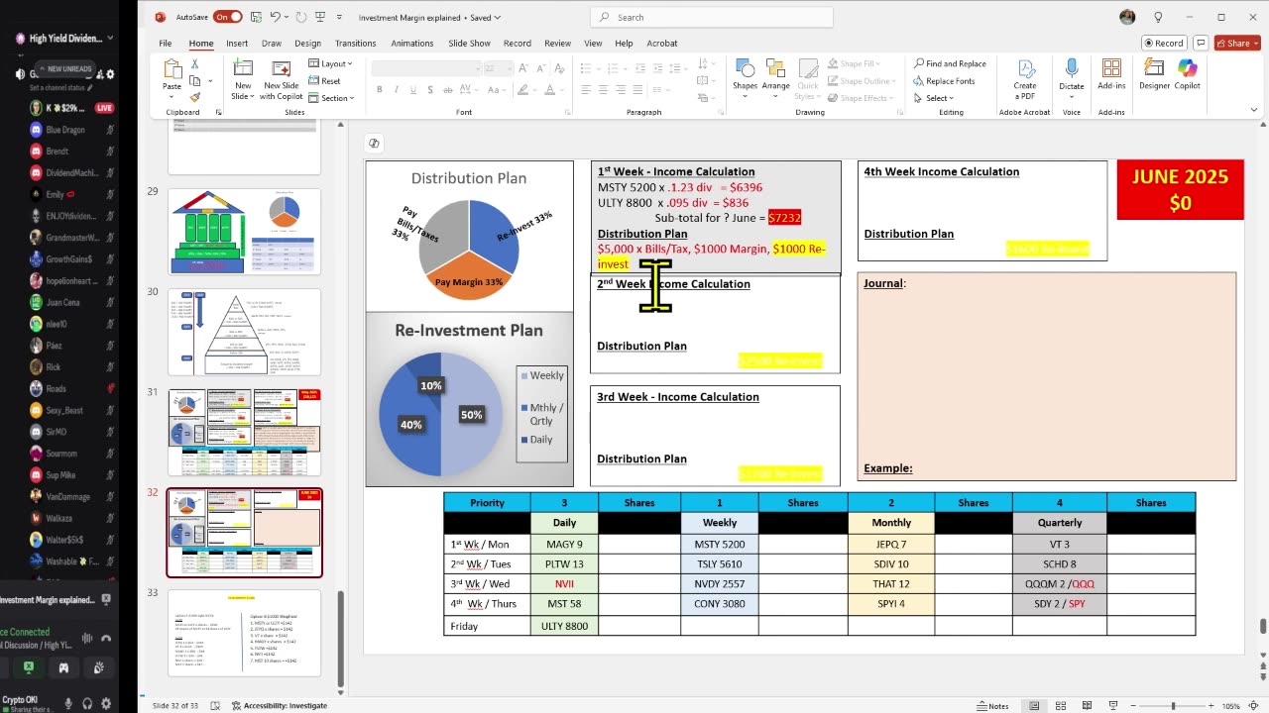Click the Redo icon in title bar
This screenshot has width=1269, height=713.
pos(300,17)
